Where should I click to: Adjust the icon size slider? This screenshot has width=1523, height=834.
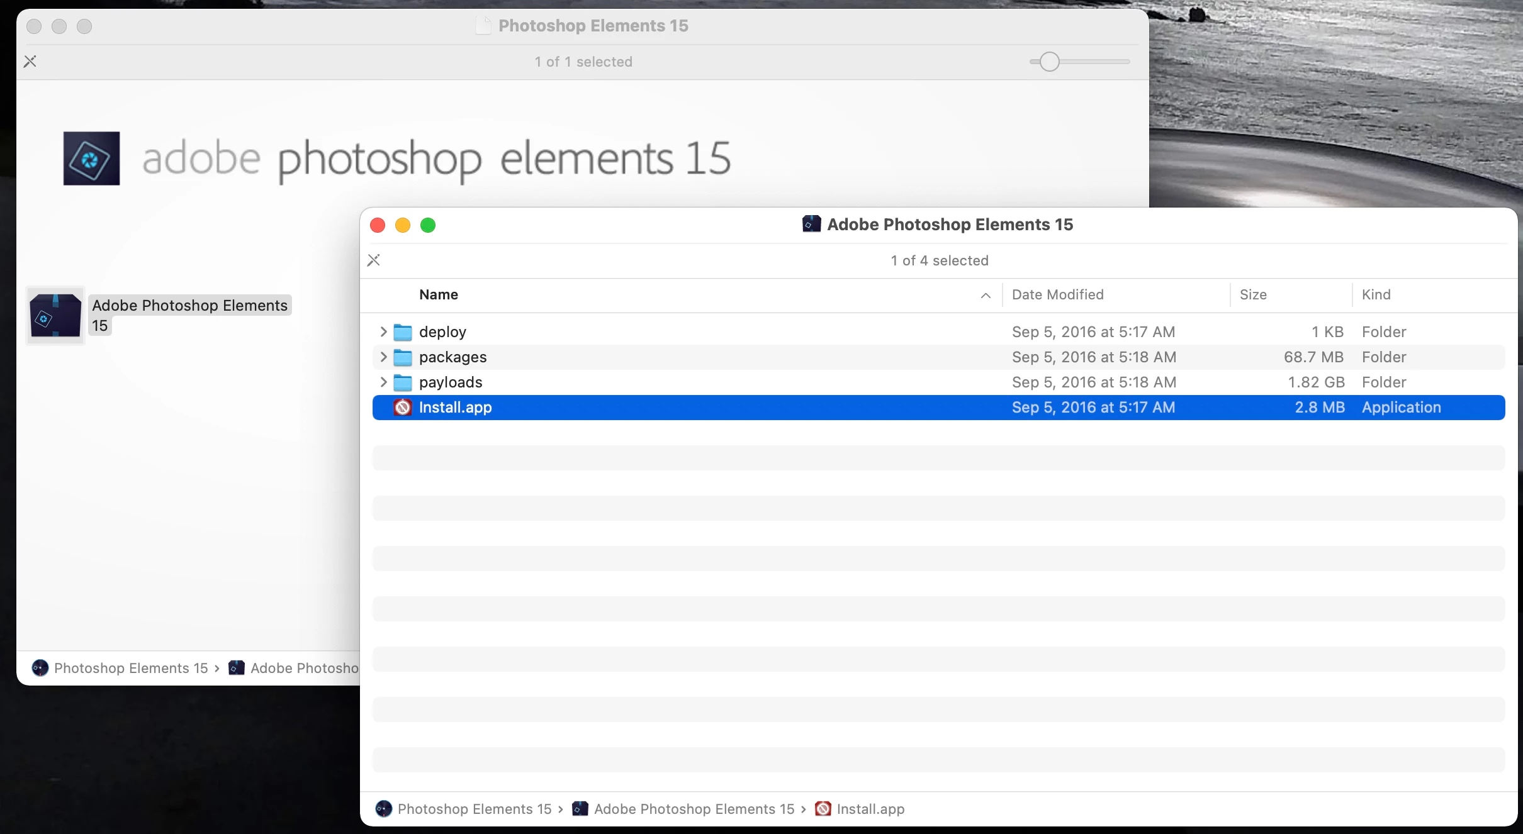1049,62
